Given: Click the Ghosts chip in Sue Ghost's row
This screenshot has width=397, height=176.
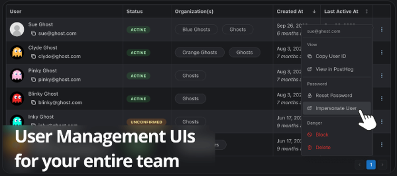Looking at the screenshot, I should [x=238, y=30].
